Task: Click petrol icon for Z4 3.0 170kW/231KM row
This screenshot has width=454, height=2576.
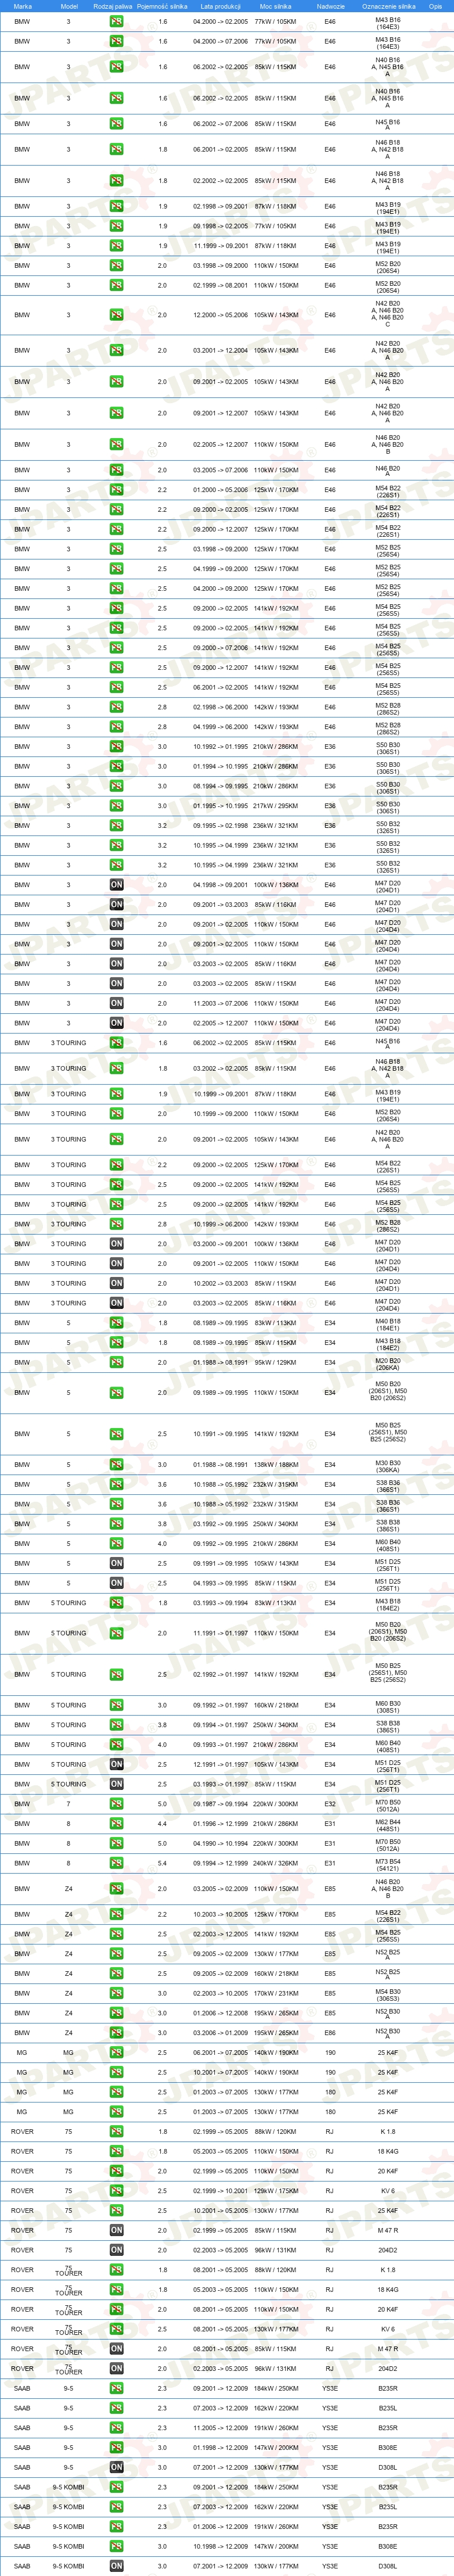Action: pos(116,1993)
